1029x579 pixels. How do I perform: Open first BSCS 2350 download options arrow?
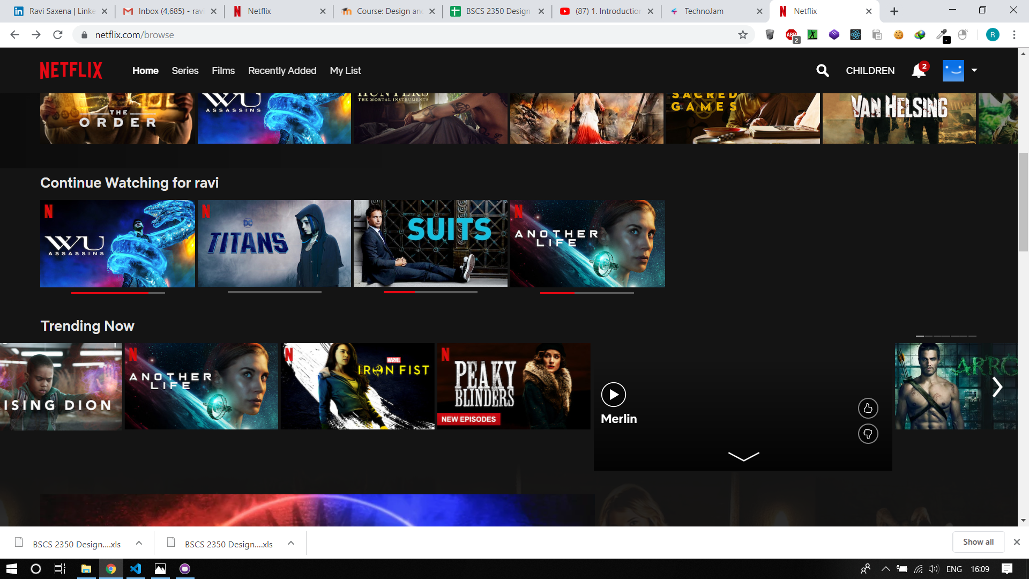point(139,543)
